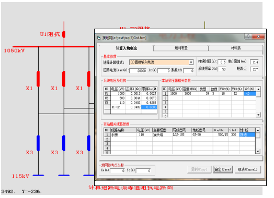Click the help question mark button
Image resolution: width=274 pixels, height=198 pixels.
point(248,36)
